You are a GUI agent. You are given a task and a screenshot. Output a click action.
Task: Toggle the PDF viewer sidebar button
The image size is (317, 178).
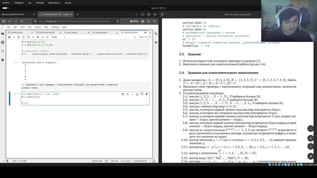point(162,14)
